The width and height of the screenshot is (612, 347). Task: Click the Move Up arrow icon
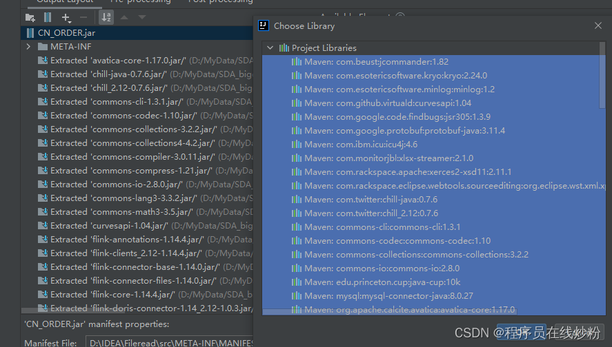click(x=124, y=17)
